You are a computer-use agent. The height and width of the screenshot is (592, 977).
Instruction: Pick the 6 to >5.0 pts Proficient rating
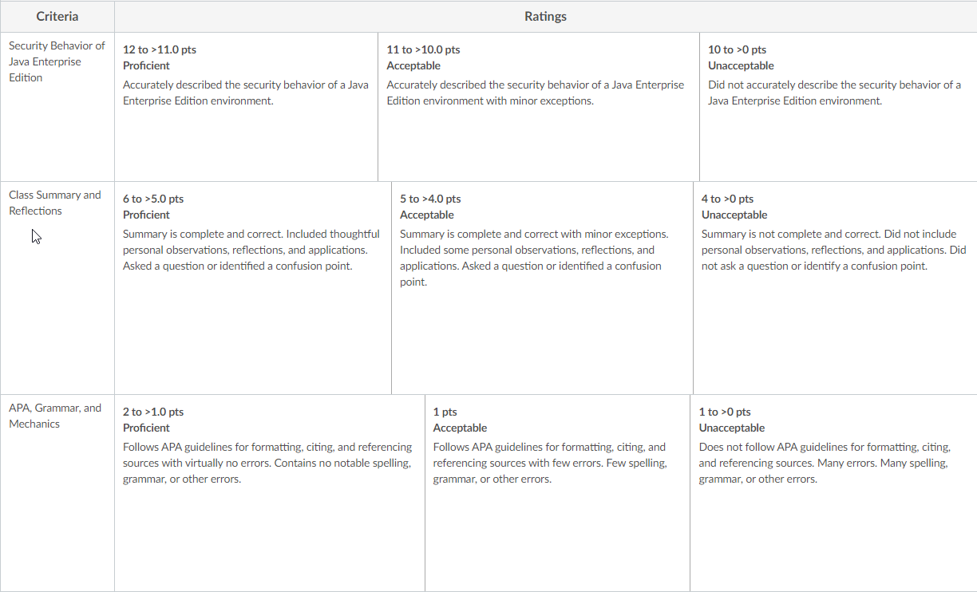tap(253, 288)
